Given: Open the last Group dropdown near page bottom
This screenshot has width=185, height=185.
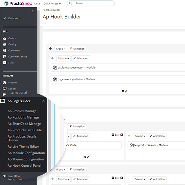Looking at the screenshot, I should pyautogui.click(x=60, y=170).
